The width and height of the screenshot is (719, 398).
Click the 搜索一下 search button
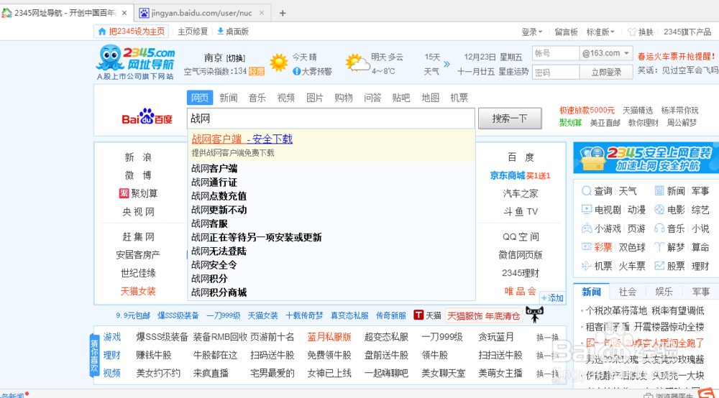click(x=510, y=119)
